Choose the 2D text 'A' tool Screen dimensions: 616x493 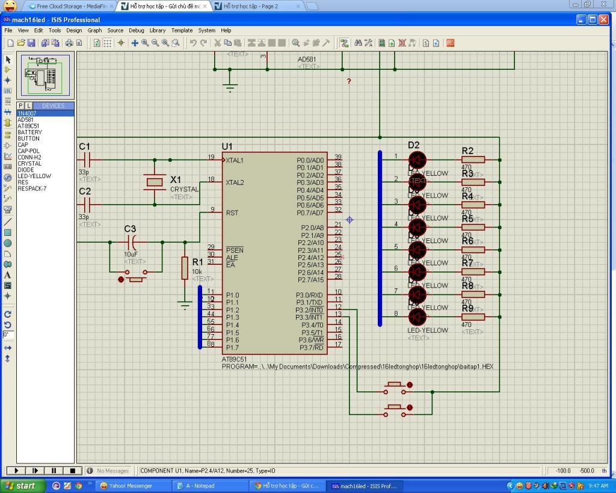pyautogui.click(x=8, y=275)
